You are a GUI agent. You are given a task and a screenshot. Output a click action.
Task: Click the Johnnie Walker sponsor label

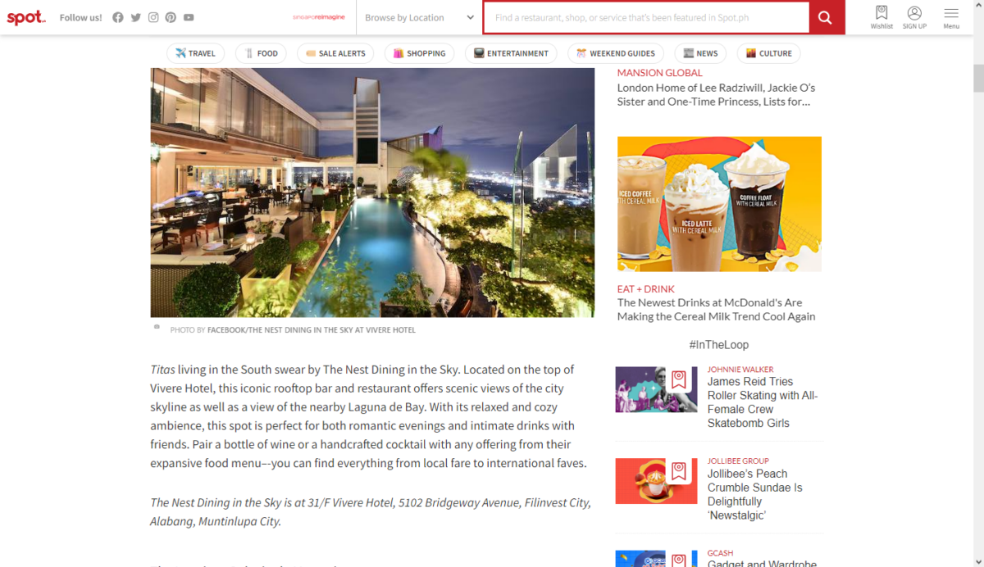tap(740, 370)
